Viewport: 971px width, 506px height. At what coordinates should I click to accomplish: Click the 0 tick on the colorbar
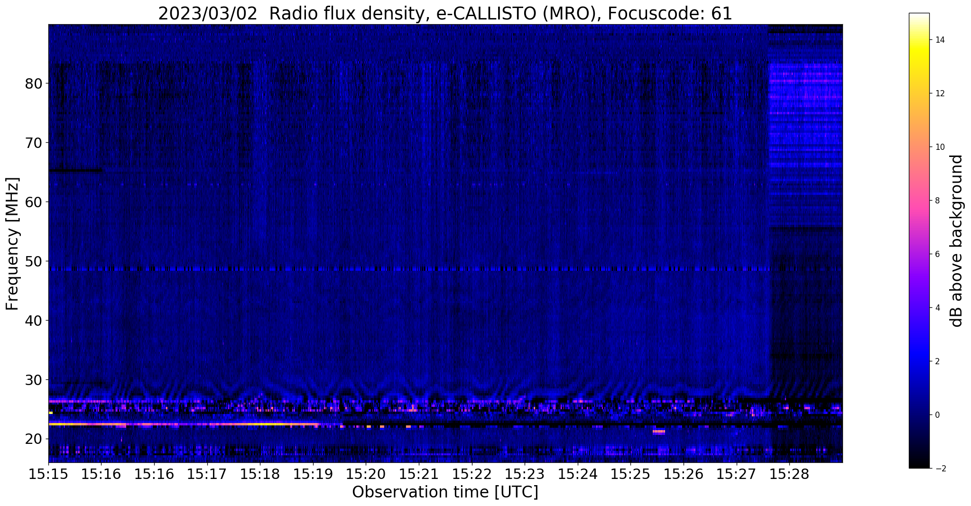pyautogui.click(x=937, y=415)
